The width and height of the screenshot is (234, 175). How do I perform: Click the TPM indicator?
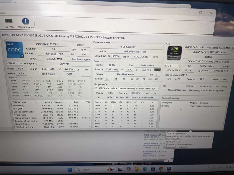pos(216,86)
